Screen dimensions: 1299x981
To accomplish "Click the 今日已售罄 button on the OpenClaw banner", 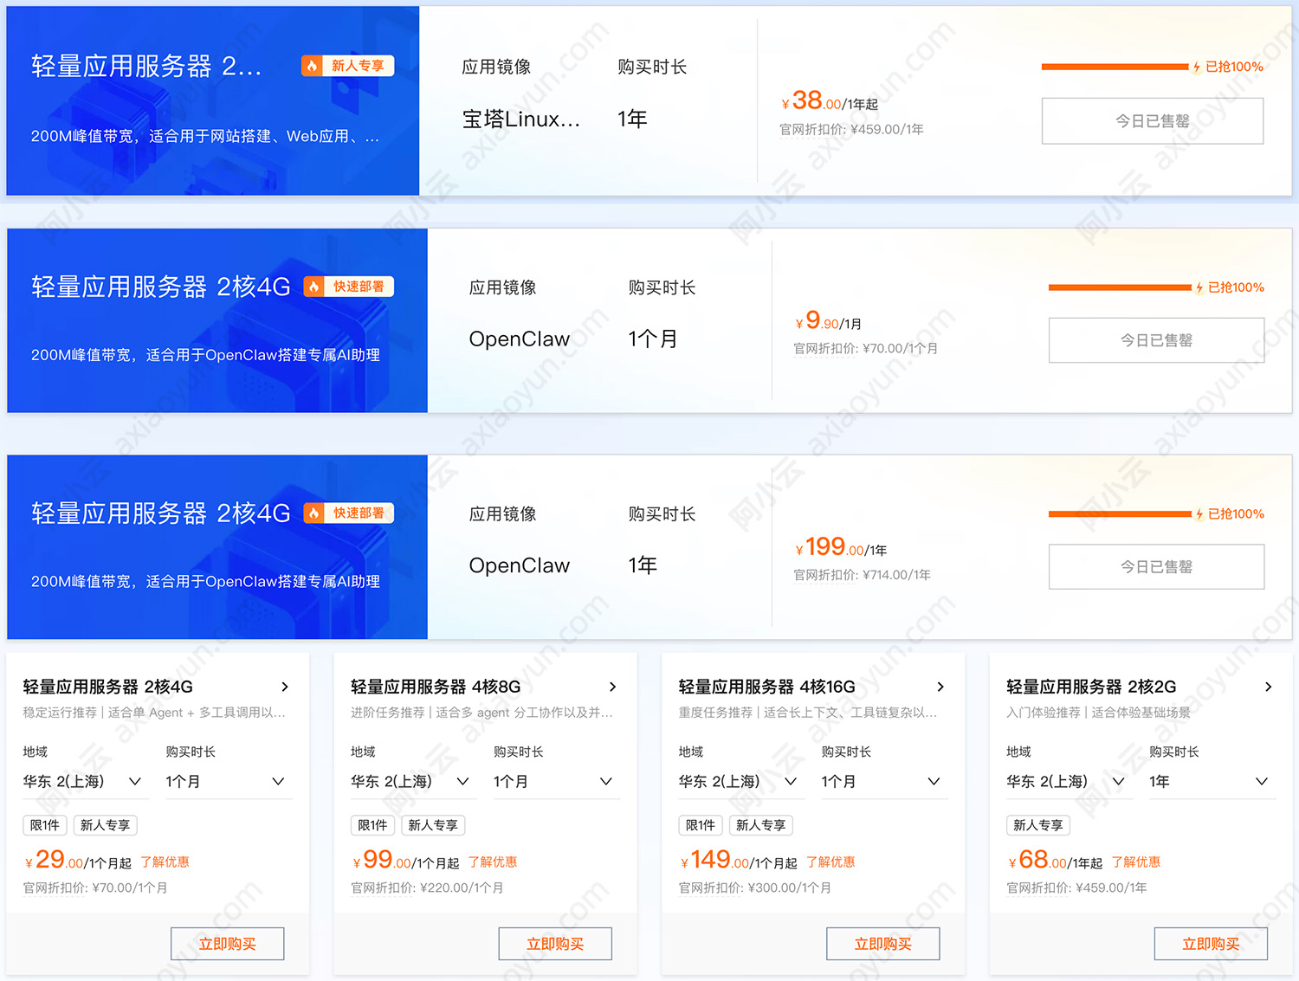I will point(1156,339).
